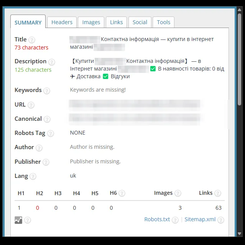Click the Links count 63
The height and width of the screenshot is (245, 245).
[219, 208]
